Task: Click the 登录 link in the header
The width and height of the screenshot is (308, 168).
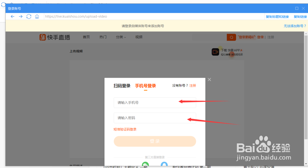Action: tap(261, 37)
